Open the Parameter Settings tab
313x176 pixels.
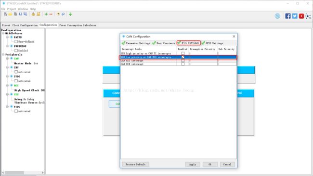[x=136, y=43]
